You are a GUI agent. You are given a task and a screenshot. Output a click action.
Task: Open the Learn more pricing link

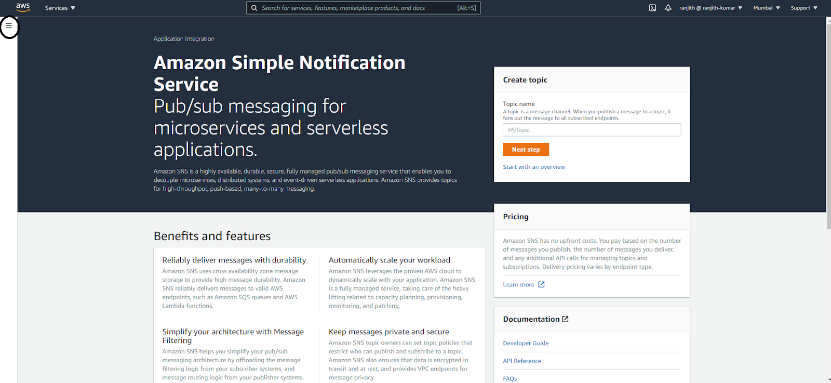(518, 284)
